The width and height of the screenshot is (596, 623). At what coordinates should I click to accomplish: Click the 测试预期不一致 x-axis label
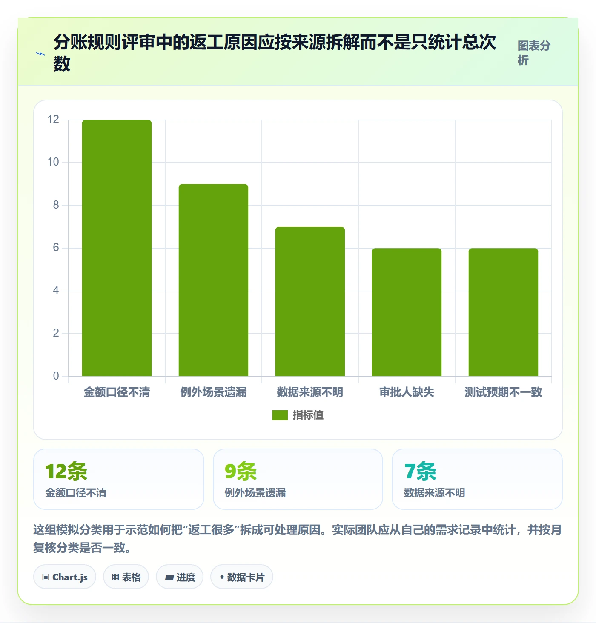click(503, 392)
